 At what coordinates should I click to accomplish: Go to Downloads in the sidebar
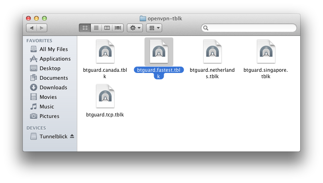(x=53, y=87)
